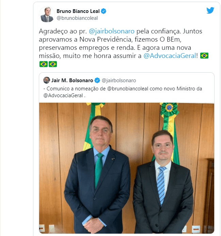This screenshot has height=236, width=221.
Task: Open Bruno Bianco Leal's profile avatar
Action: (x=47, y=14)
